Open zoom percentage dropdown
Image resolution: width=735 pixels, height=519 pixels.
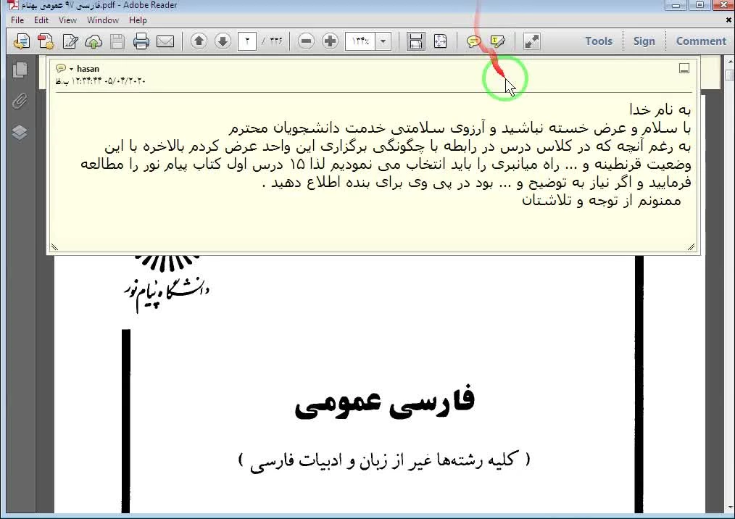pos(383,41)
